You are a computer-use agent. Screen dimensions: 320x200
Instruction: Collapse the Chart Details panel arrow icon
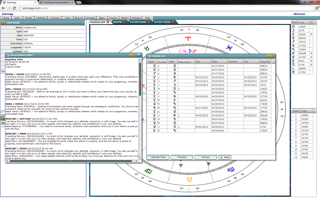pos(4,22)
